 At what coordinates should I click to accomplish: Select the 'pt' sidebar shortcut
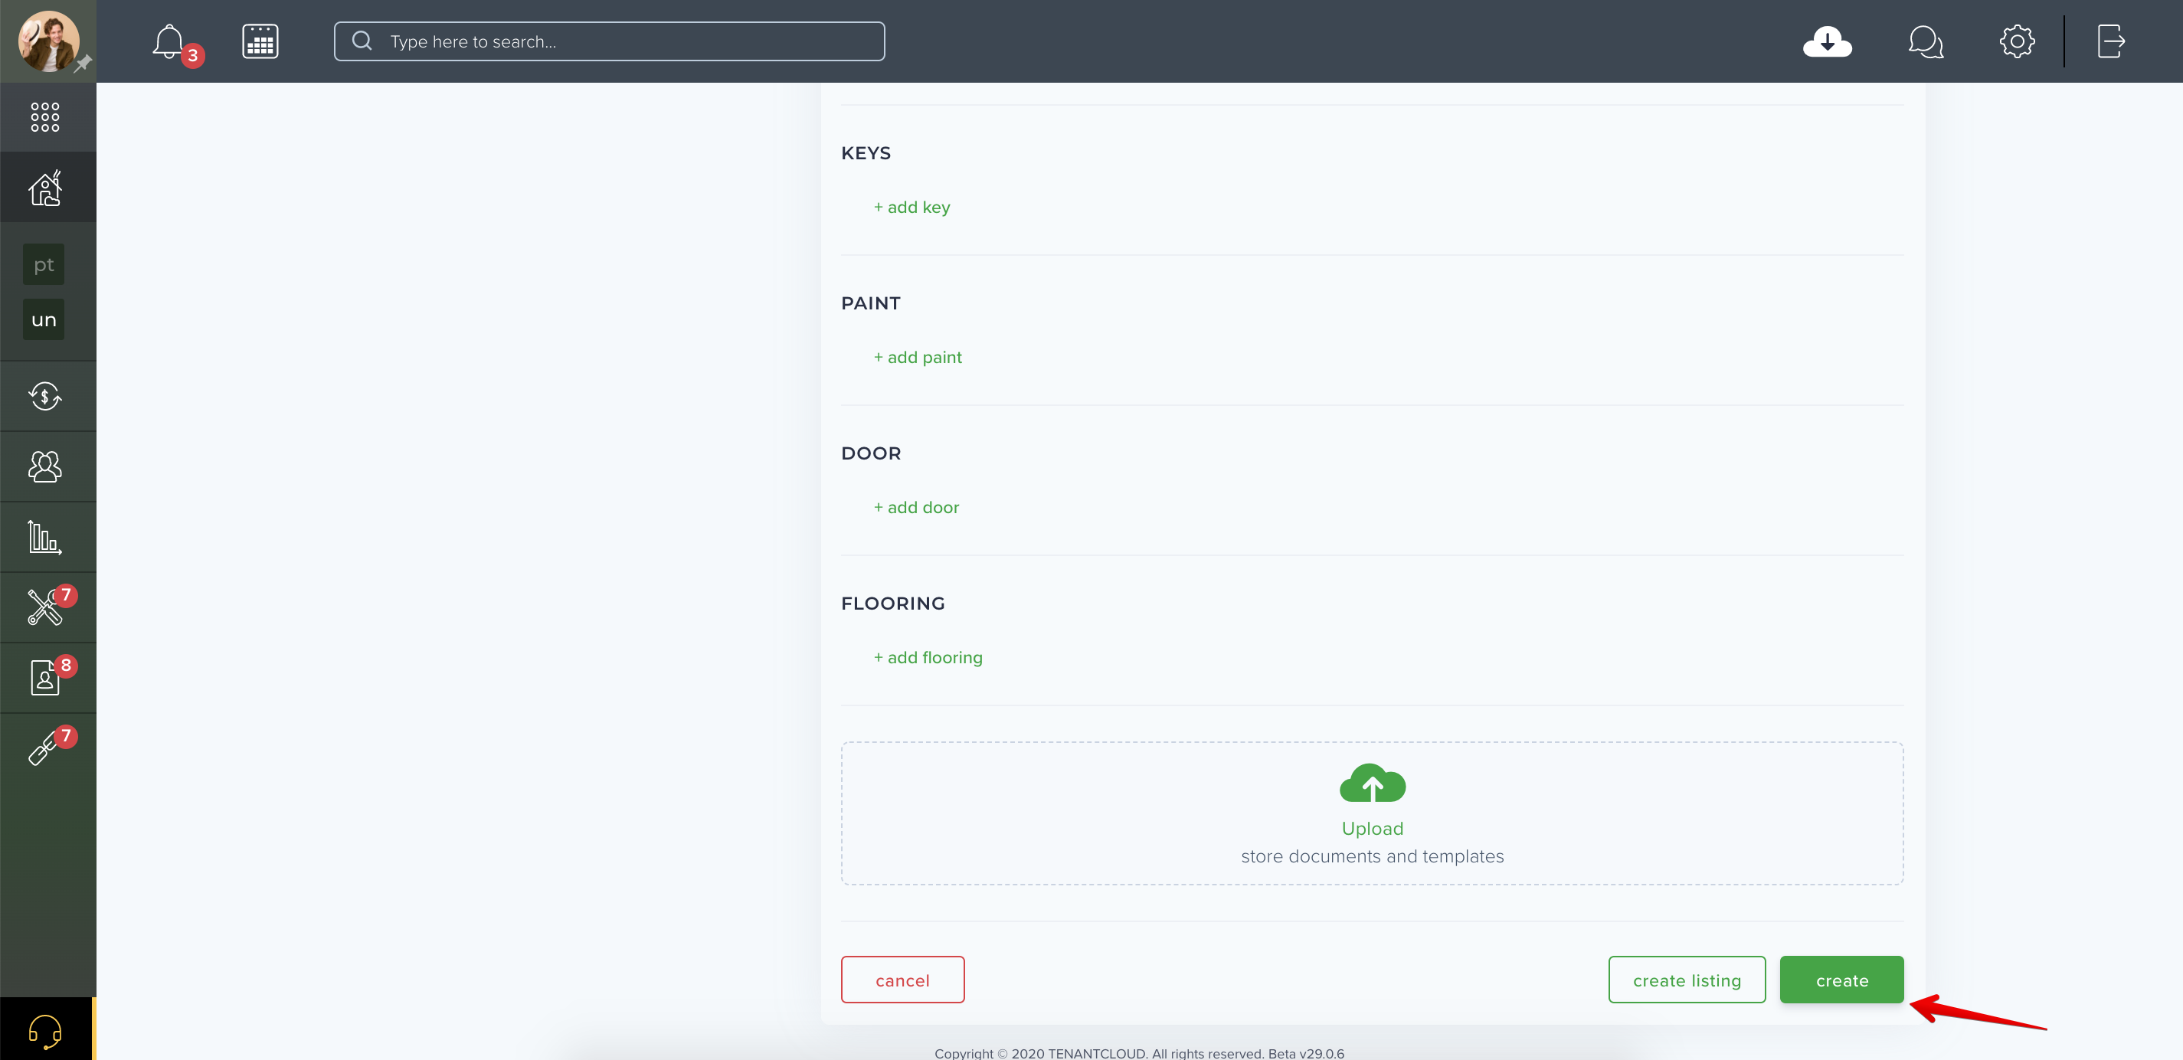click(43, 264)
